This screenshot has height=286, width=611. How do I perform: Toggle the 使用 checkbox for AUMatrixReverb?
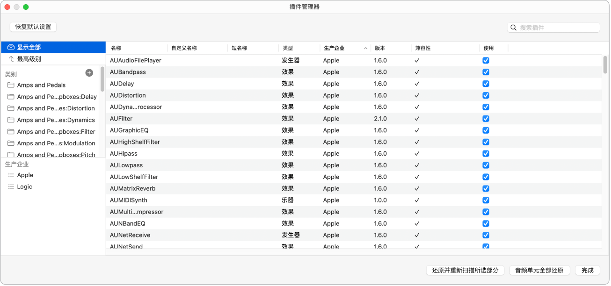click(486, 188)
